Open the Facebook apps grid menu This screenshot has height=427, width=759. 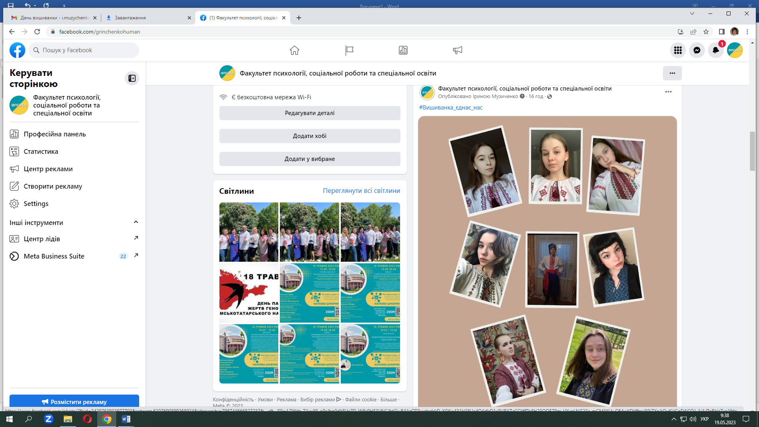(678, 50)
